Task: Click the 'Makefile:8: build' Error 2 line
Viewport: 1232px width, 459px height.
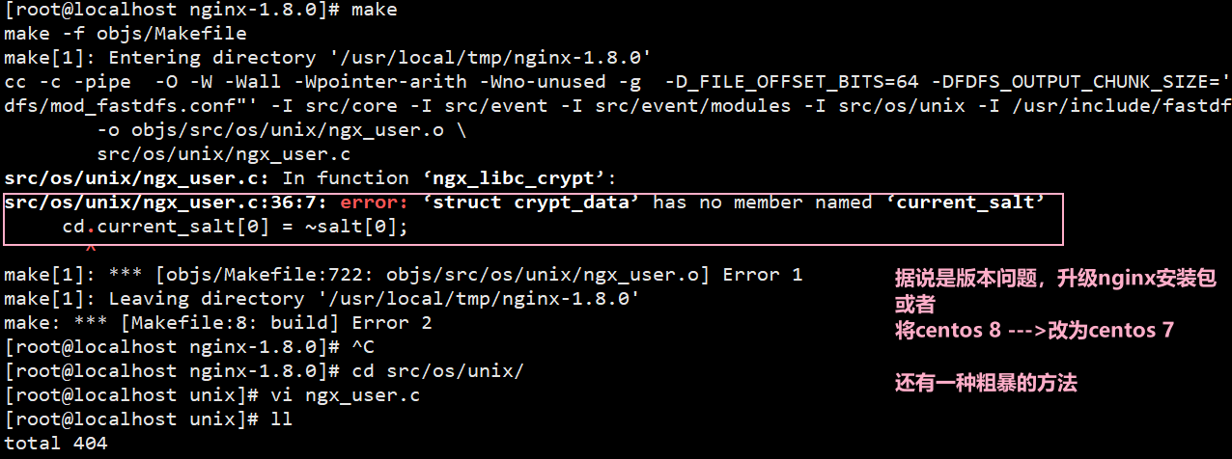Action: (x=218, y=323)
